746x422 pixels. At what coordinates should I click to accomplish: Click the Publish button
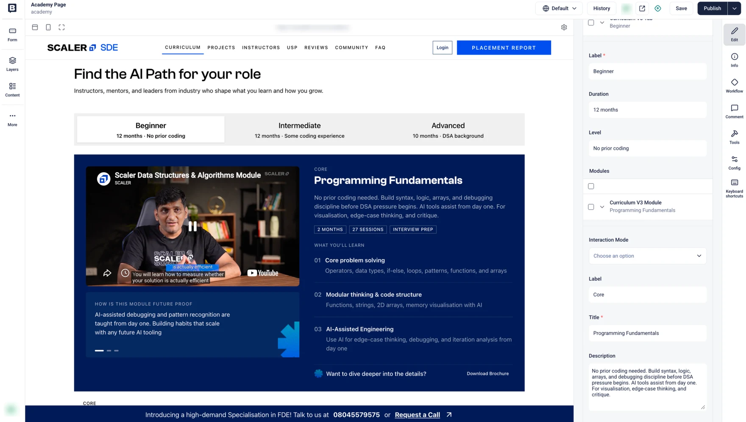pos(713,8)
